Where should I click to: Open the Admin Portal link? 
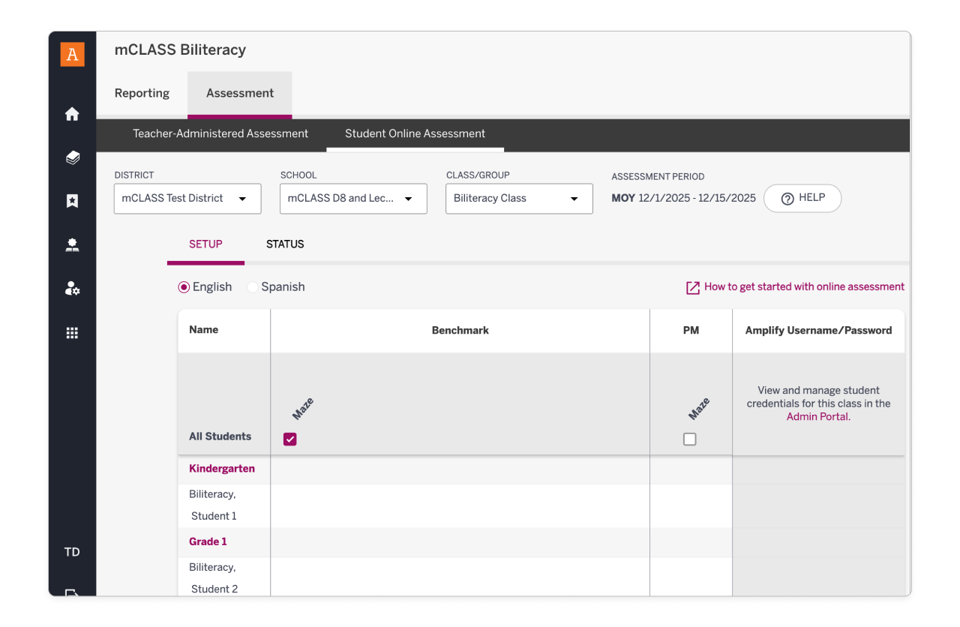pos(817,417)
